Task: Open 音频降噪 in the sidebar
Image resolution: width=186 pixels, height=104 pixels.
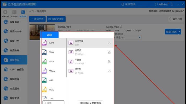Action: [x=14, y=79]
